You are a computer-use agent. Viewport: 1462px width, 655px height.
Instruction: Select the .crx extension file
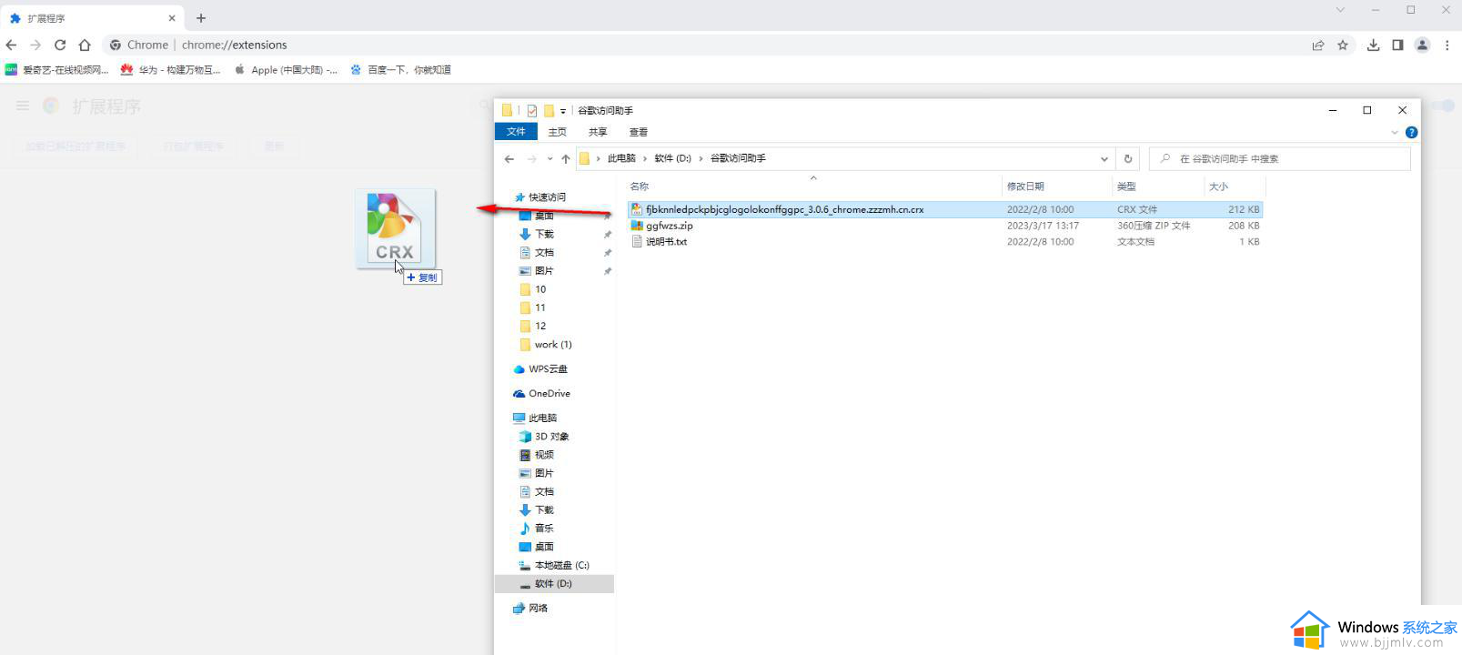point(944,209)
